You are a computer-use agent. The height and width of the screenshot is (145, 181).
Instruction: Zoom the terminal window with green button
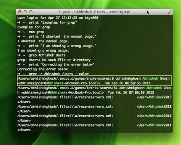[31, 12]
